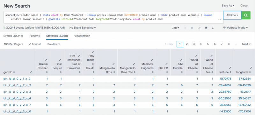Screen dimensions: 255x115
Task: Print the search results
Action: 206,28
